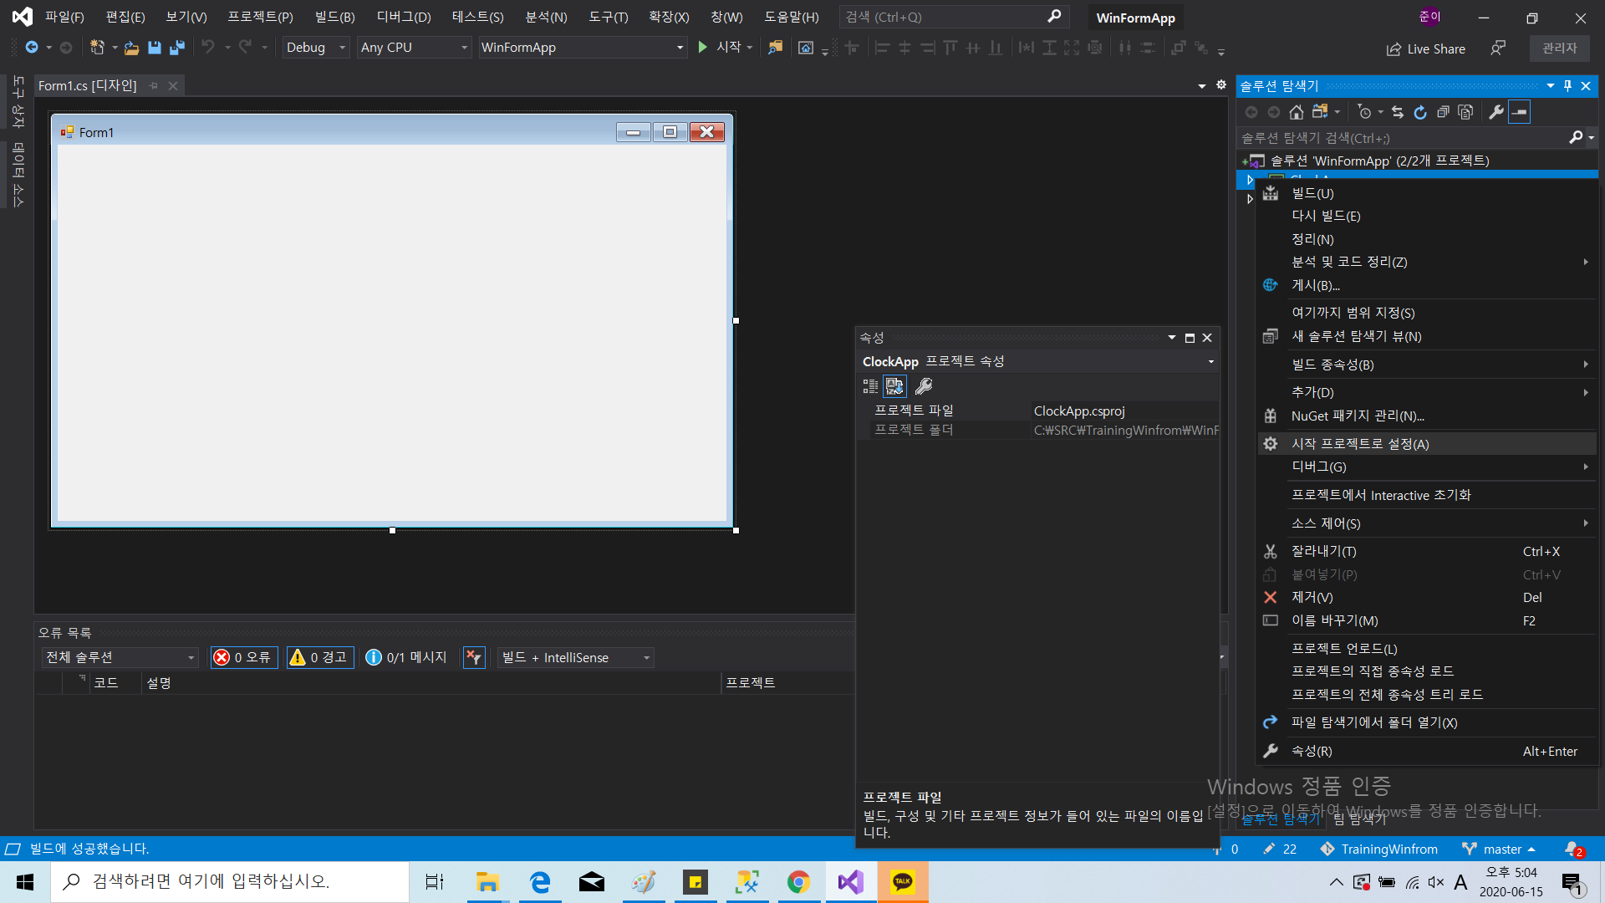The height and width of the screenshot is (903, 1605).
Task: Toggle the 0 오류 errors filter
Action: click(244, 658)
